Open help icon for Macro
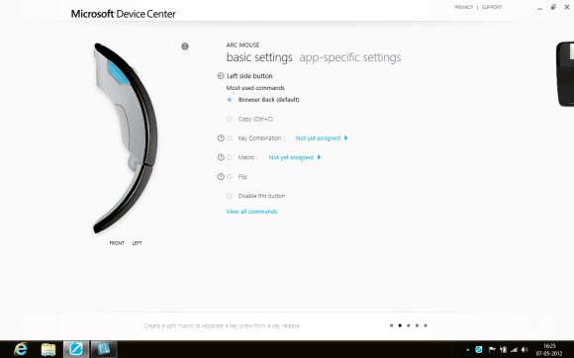This screenshot has height=358, width=574. click(221, 157)
